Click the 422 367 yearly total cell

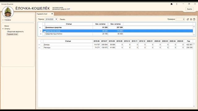(188, 45)
